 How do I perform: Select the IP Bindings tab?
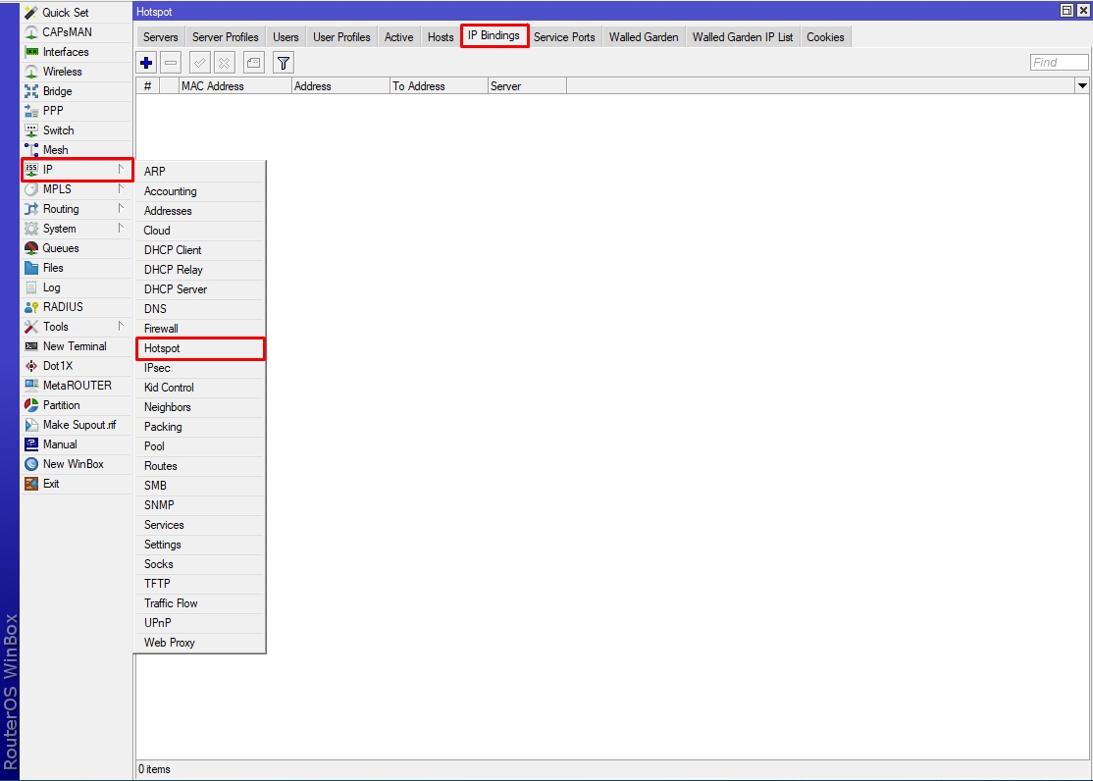click(x=494, y=35)
